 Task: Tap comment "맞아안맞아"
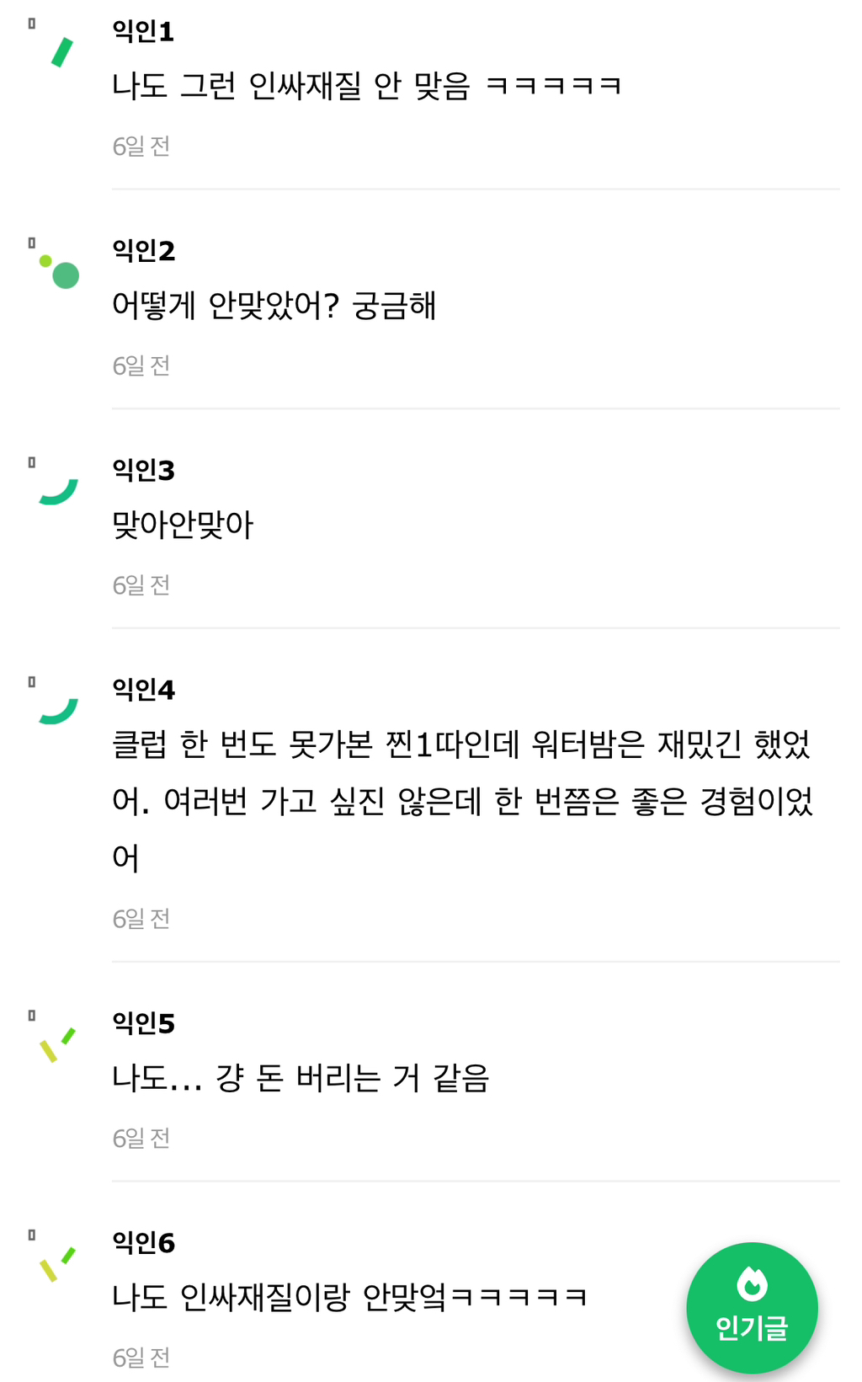tap(183, 525)
